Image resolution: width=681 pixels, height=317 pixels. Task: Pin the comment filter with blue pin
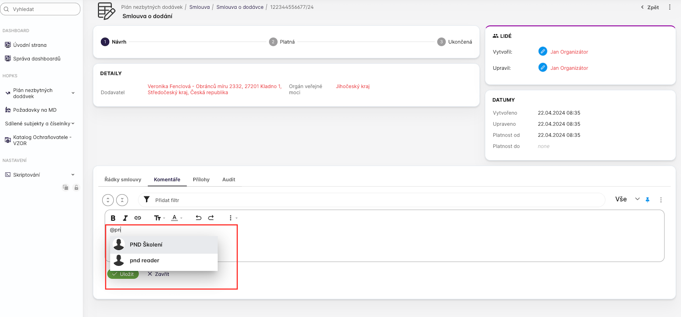(x=647, y=200)
